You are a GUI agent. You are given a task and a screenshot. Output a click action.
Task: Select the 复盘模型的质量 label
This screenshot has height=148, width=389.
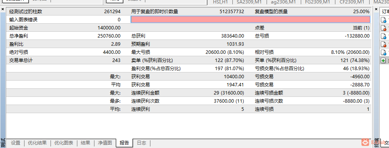271,12
